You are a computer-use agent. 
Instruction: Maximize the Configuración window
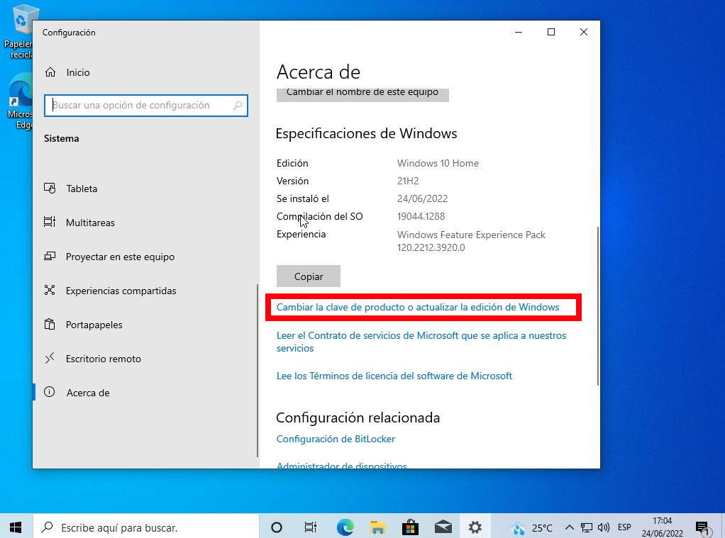click(550, 32)
